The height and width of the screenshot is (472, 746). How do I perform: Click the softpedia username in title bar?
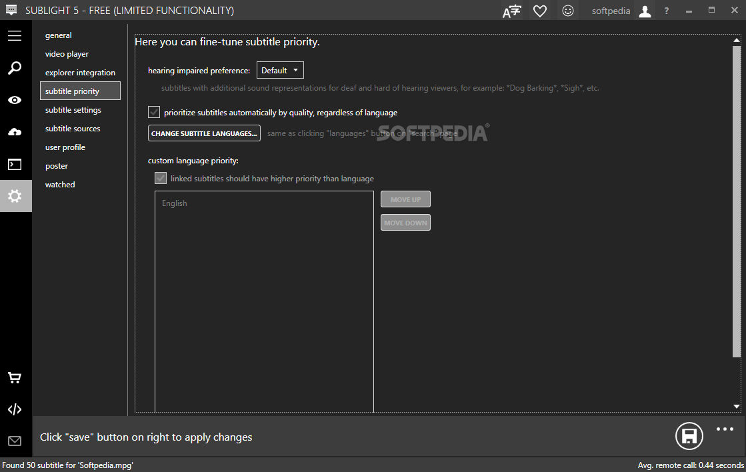[x=611, y=11]
